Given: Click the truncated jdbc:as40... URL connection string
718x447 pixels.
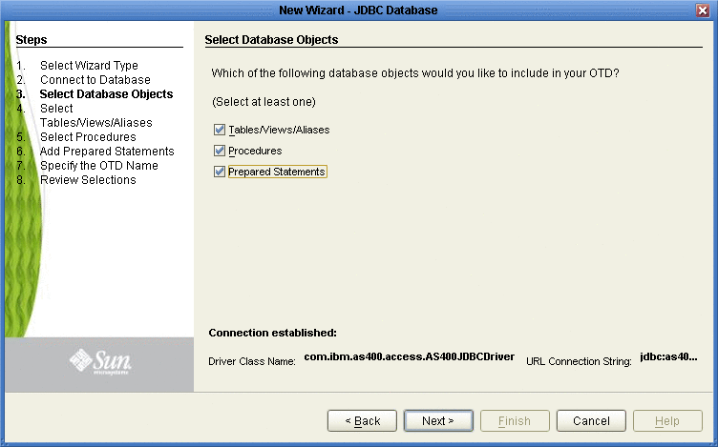Looking at the screenshot, I should (x=668, y=357).
